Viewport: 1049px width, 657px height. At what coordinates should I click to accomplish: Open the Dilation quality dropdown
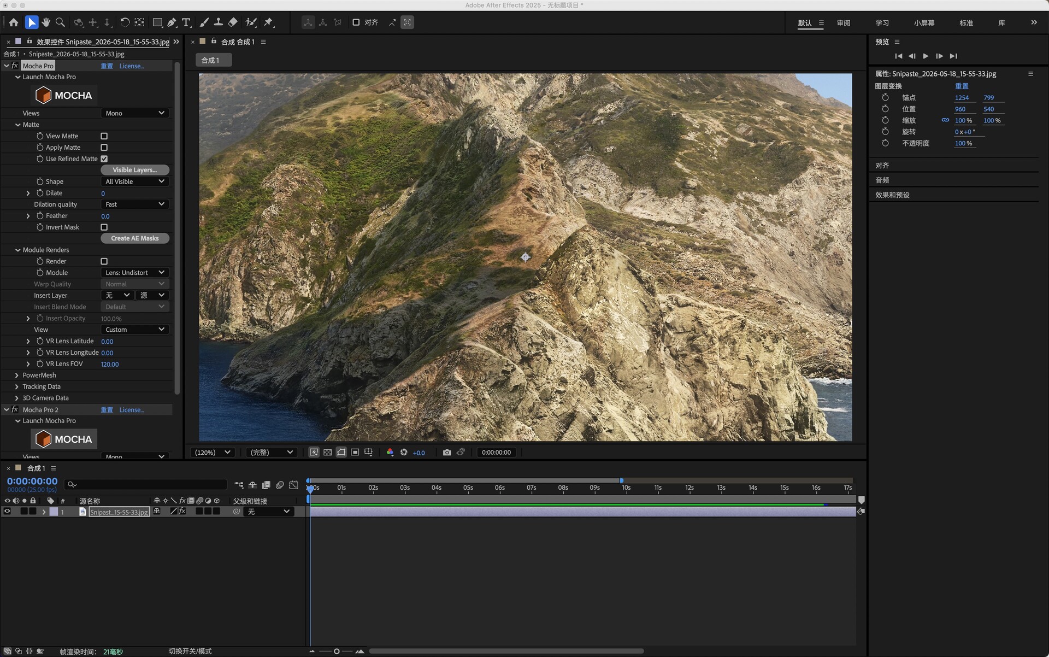[135, 204]
